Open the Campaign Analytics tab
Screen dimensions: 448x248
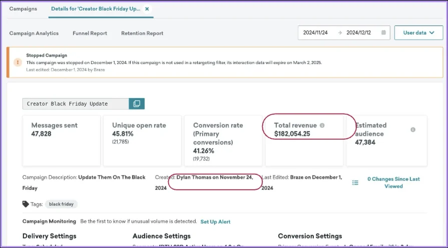(x=34, y=33)
